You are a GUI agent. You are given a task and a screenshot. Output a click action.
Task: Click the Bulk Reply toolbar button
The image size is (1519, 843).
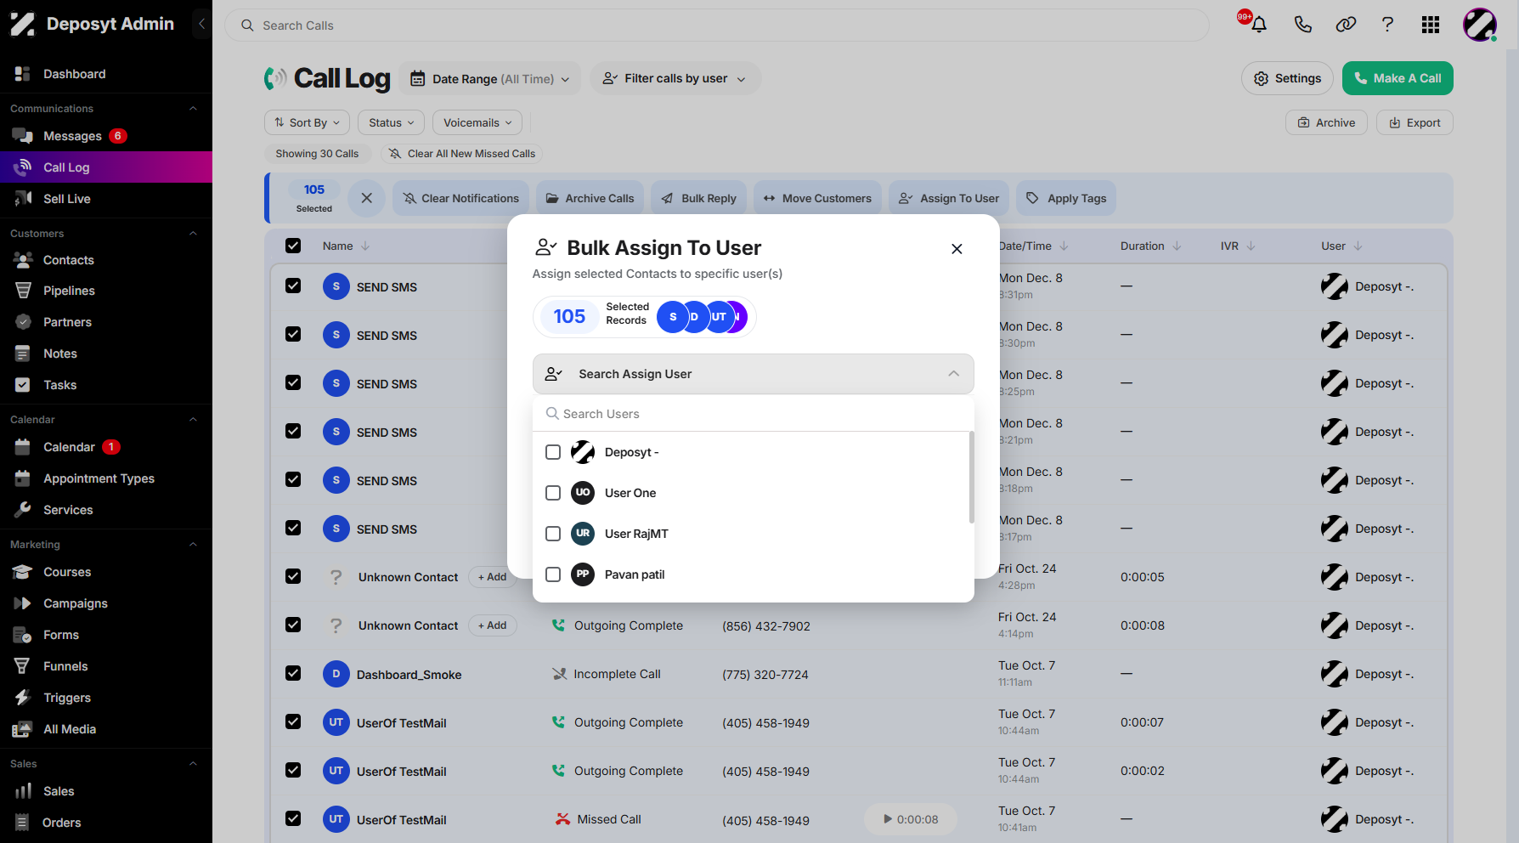pyautogui.click(x=699, y=198)
